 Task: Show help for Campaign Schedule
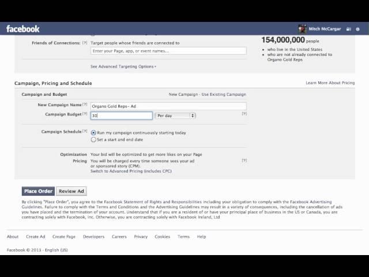tap(85, 131)
